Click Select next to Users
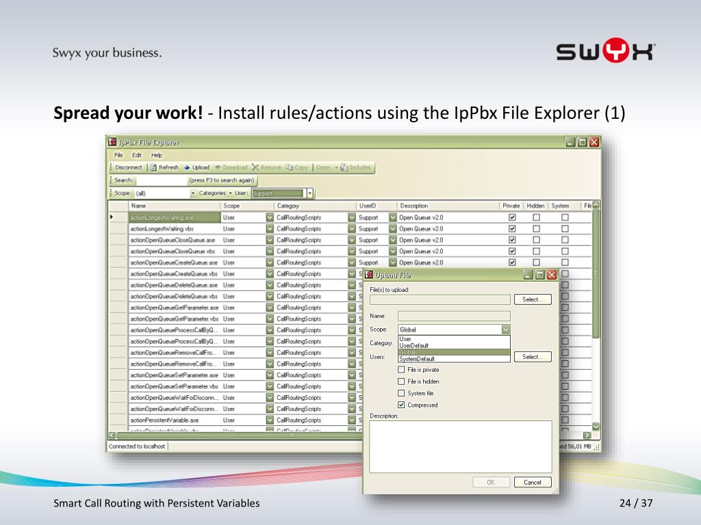The image size is (701, 525). click(533, 357)
